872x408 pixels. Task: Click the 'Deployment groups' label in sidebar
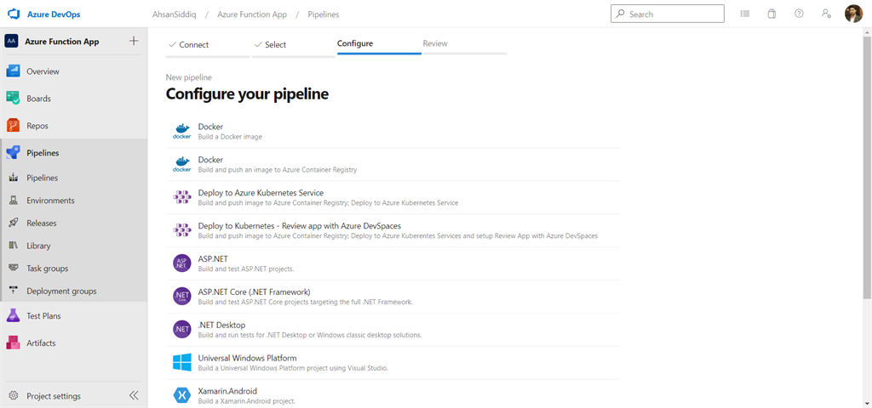[61, 291]
